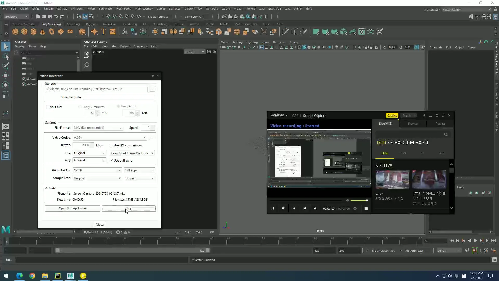Image resolution: width=499 pixels, height=281 pixels.
Task: Stop the video recording
Action: [129, 208]
